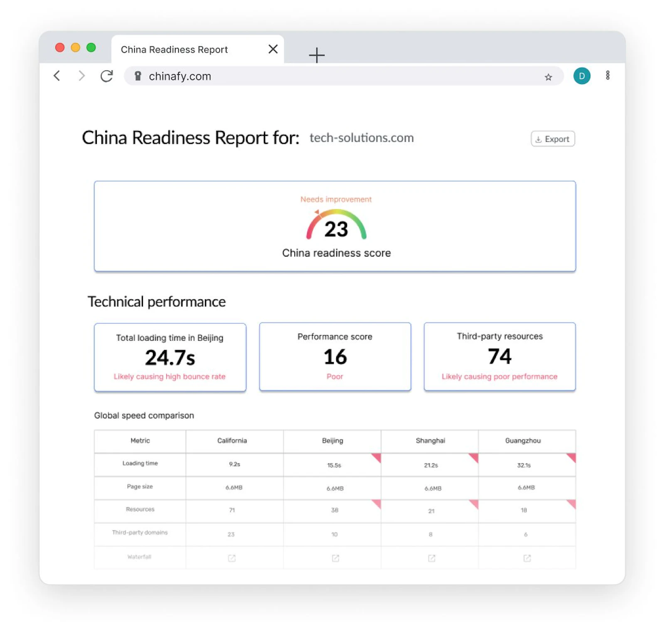This screenshot has height=632, width=665.
Task: Click the Third-party domains row label
Action: 140,532
